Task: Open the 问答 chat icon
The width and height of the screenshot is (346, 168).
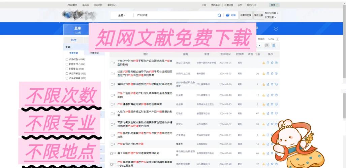Action: coord(231,15)
